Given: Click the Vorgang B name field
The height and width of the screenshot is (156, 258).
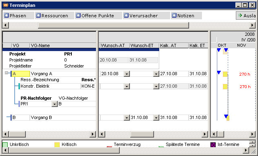Looking at the screenshot, I should click(x=63, y=118).
